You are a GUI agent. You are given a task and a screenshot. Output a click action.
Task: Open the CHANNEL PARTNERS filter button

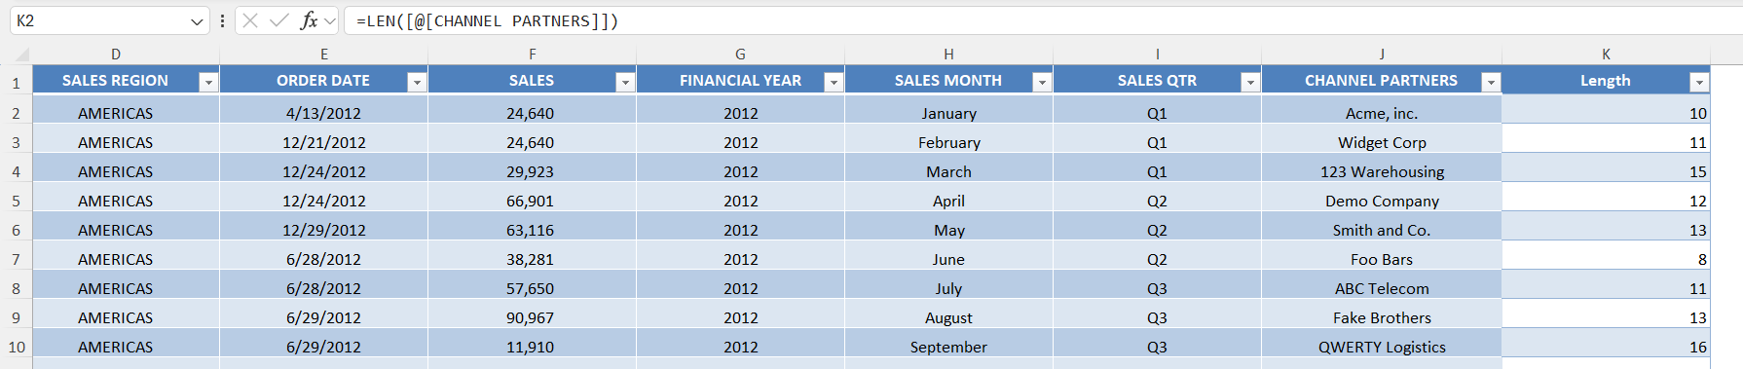(1490, 83)
